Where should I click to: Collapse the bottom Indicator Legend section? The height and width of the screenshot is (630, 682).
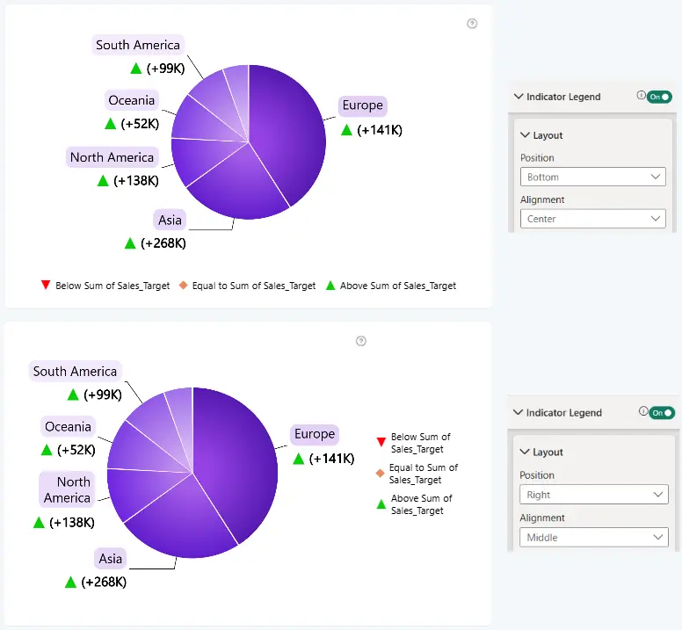pos(518,412)
